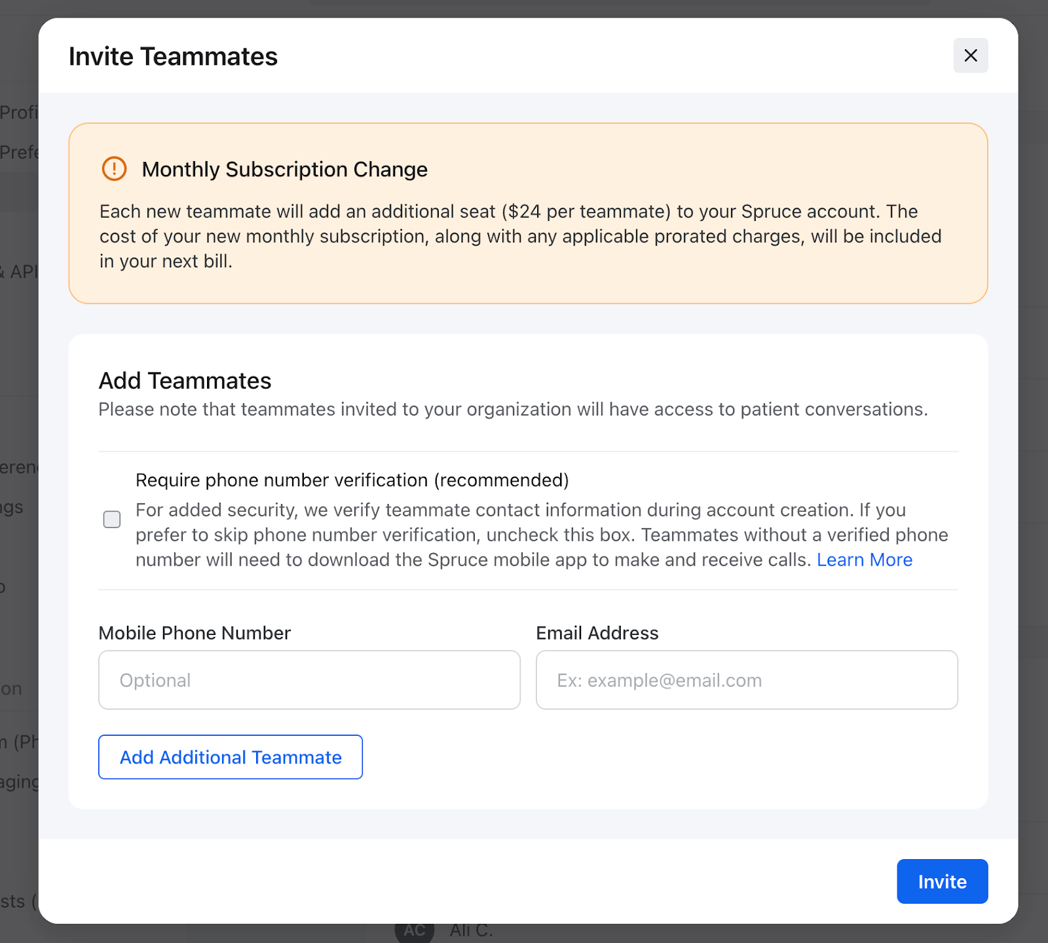The height and width of the screenshot is (943, 1048).
Task: Close the Invite Teammates dialog
Action: pos(970,56)
